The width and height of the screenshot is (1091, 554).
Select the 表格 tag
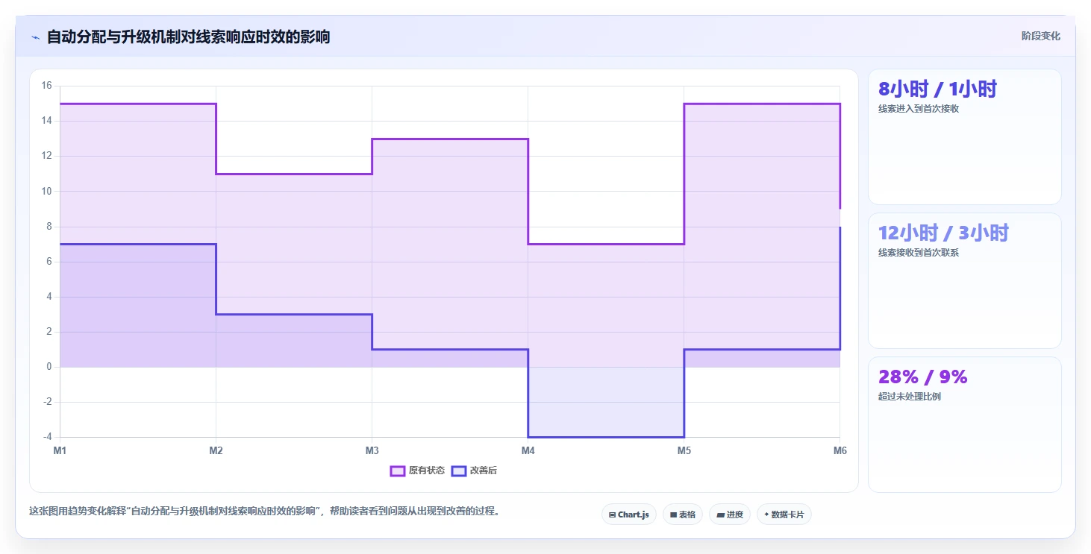tap(683, 514)
